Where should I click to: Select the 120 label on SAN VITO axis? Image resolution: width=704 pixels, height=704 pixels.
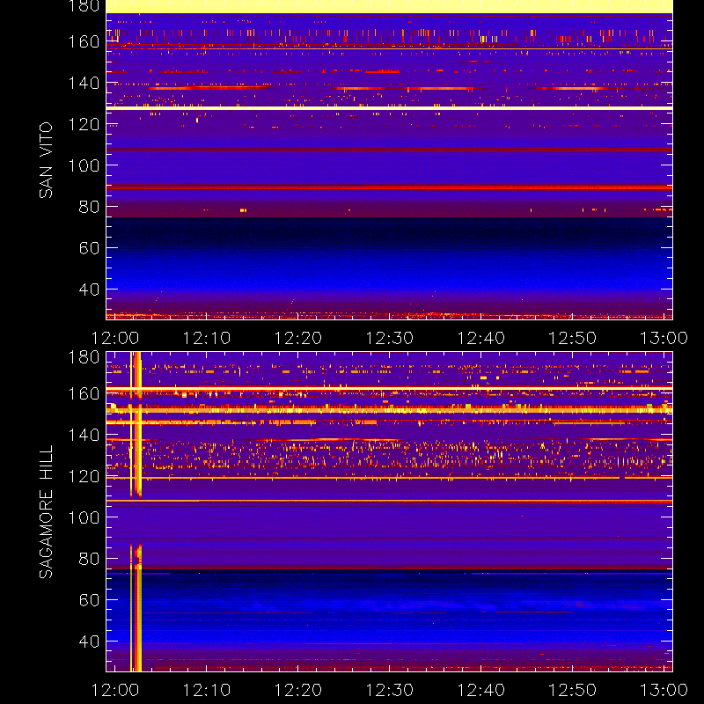pos(84,124)
